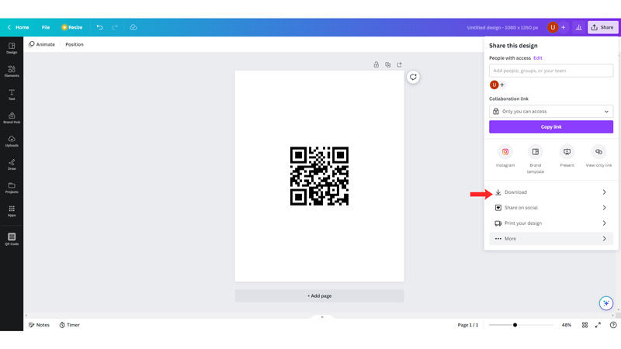Select the QR code on canvas

pos(319,176)
